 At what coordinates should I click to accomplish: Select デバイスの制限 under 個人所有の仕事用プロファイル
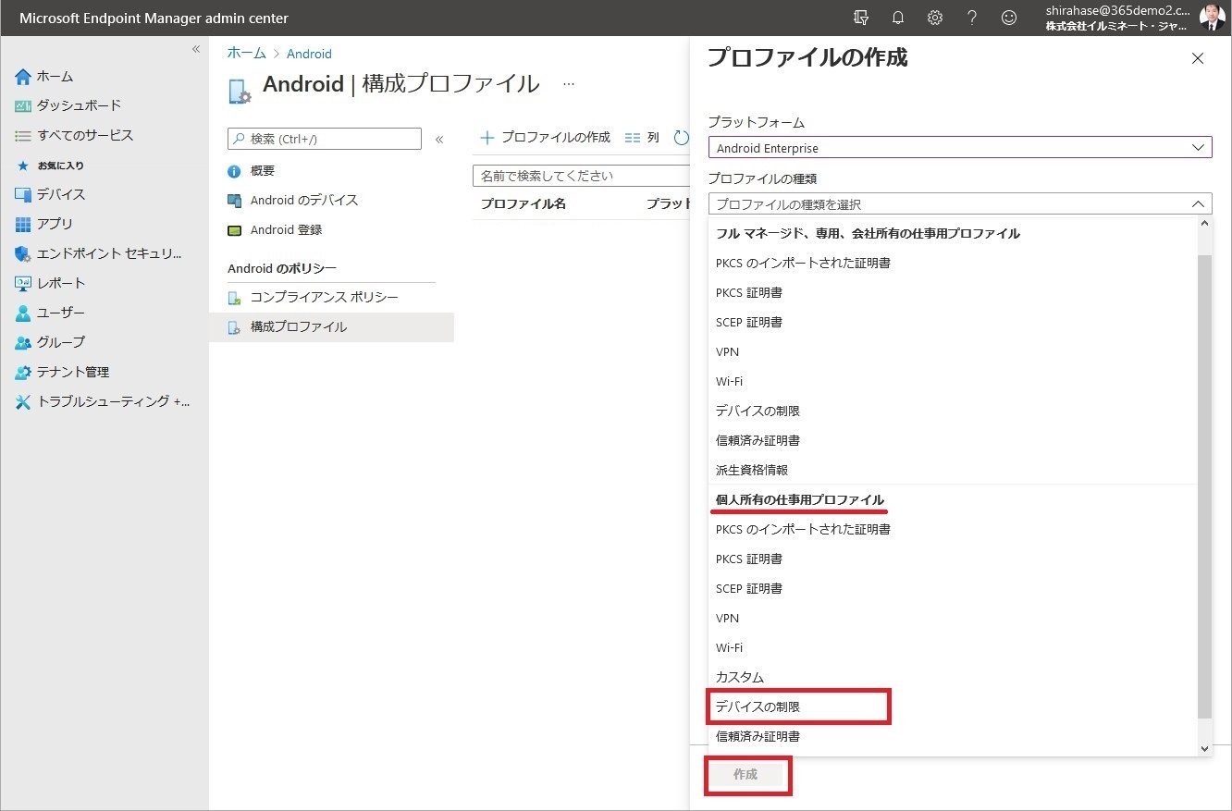(953, 707)
